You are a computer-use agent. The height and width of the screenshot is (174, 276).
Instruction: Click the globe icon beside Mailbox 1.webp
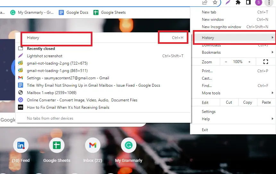point(21,92)
